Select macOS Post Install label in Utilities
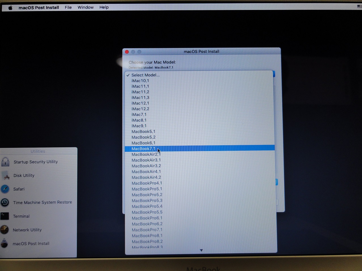The image size is (362, 271). click(31, 244)
